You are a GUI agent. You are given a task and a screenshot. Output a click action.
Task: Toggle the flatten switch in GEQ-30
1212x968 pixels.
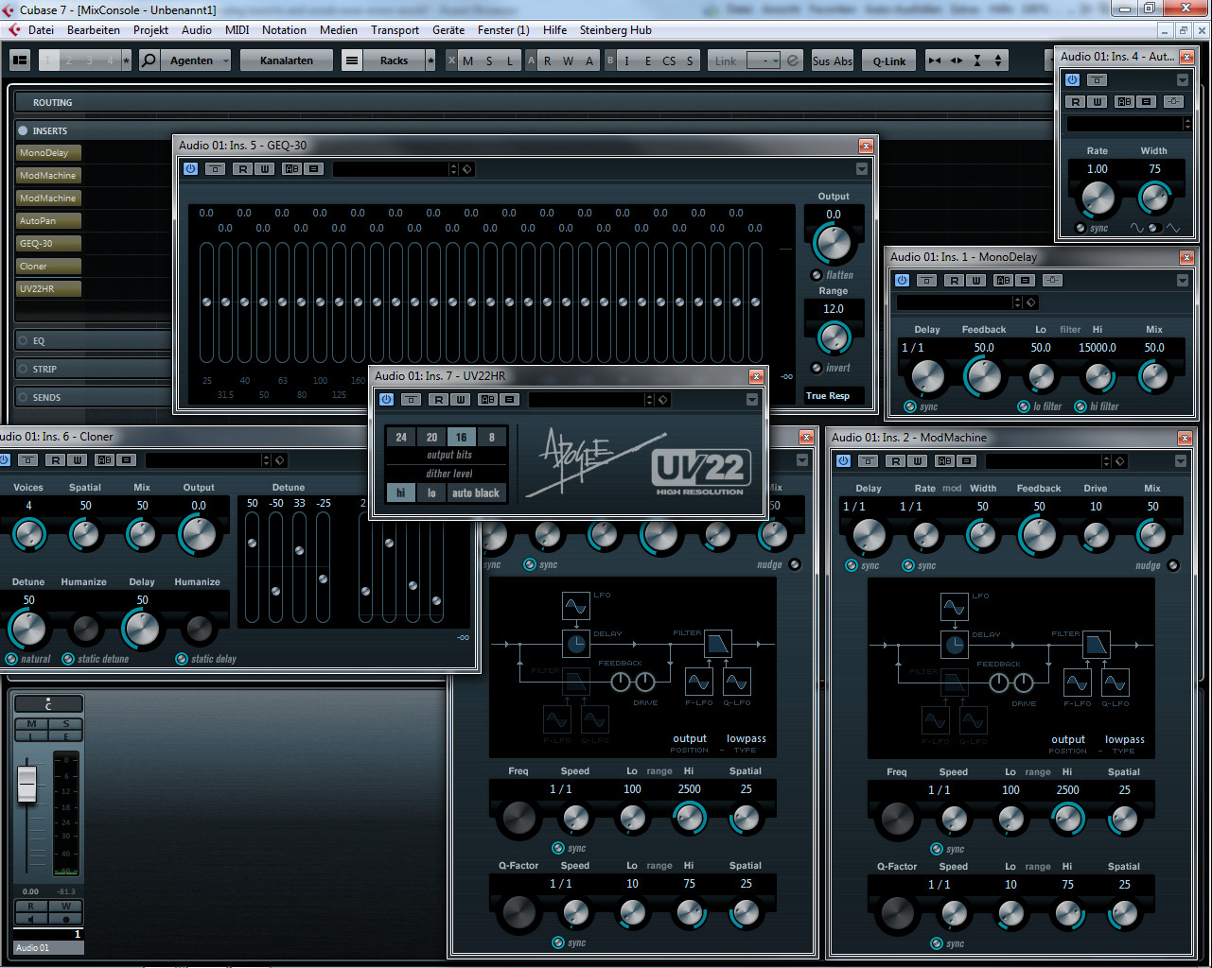[x=817, y=275]
